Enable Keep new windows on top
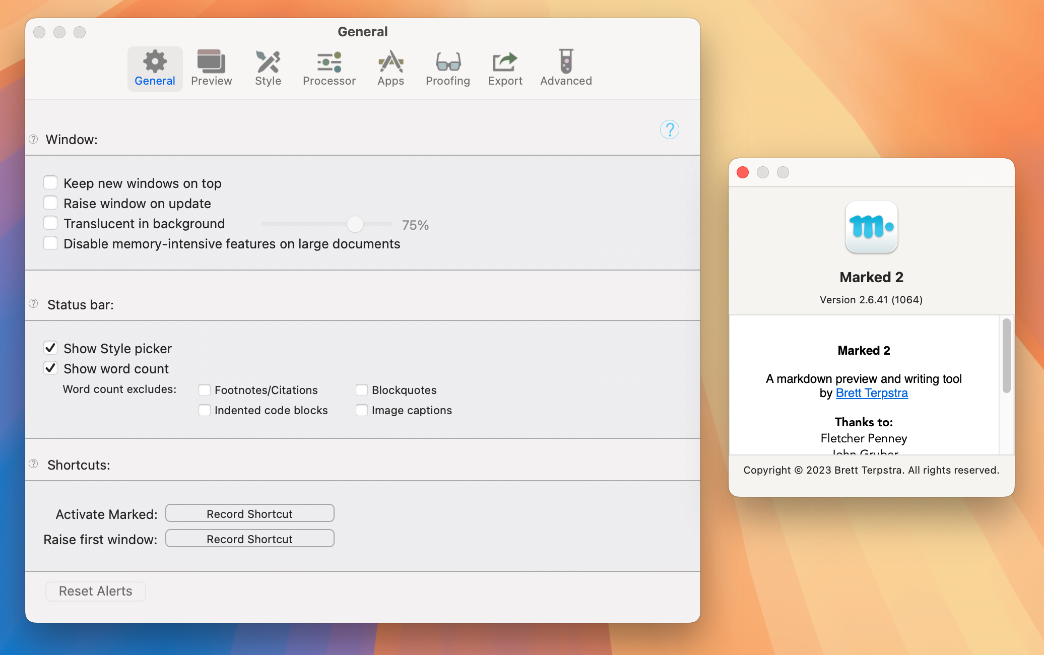The width and height of the screenshot is (1044, 655). [50, 182]
